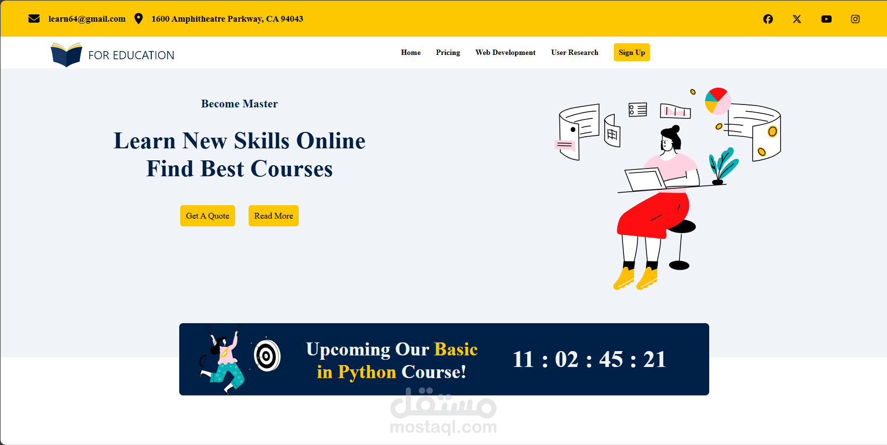This screenshot has width=887, height=445.
Task: Click the learn64@gmail.com email address
Action: click(x=87, y=19)
